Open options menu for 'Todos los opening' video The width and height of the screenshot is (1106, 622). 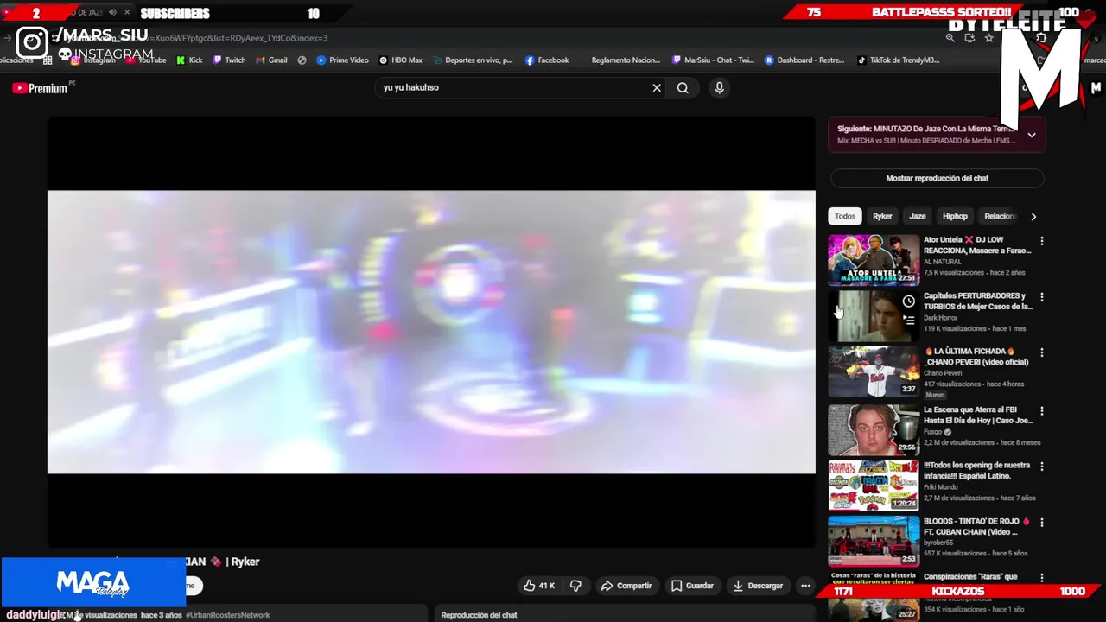pos(1041,466)
